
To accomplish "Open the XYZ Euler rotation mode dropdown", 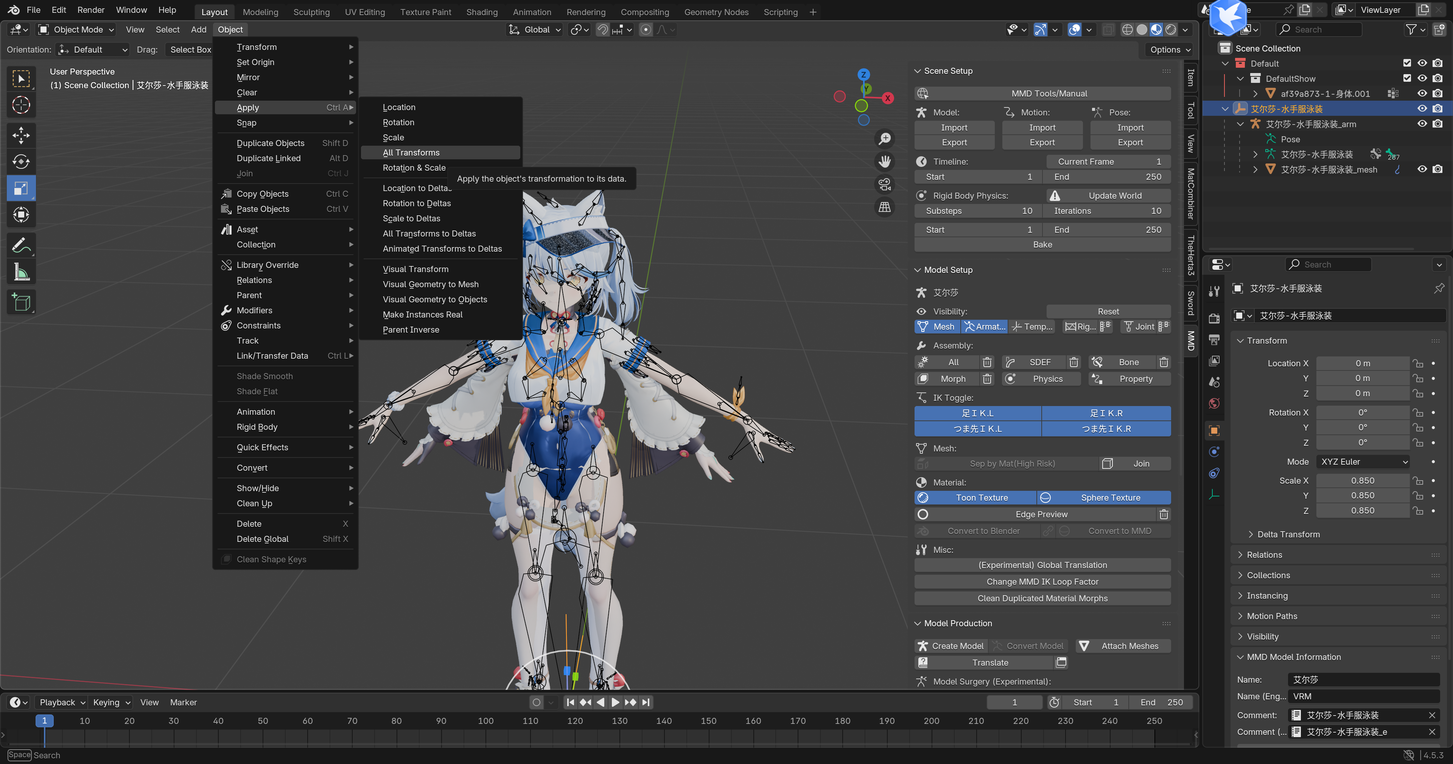I will (1363, 462).
